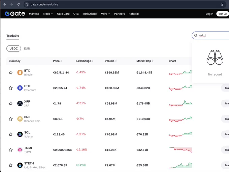The height and width of the screenshot is (172, 229).
Task: Click the Trade button in SOL row
Action: [x=225, y=134]
